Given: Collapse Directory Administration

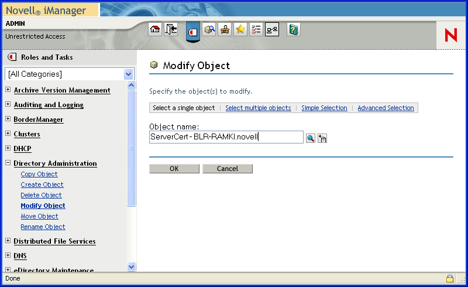Looking at the screenshot, I should click(8, 163).
